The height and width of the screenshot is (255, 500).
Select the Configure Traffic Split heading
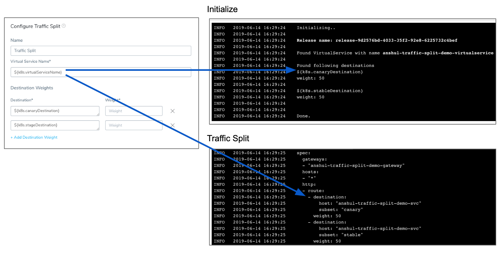pos(35,26)
